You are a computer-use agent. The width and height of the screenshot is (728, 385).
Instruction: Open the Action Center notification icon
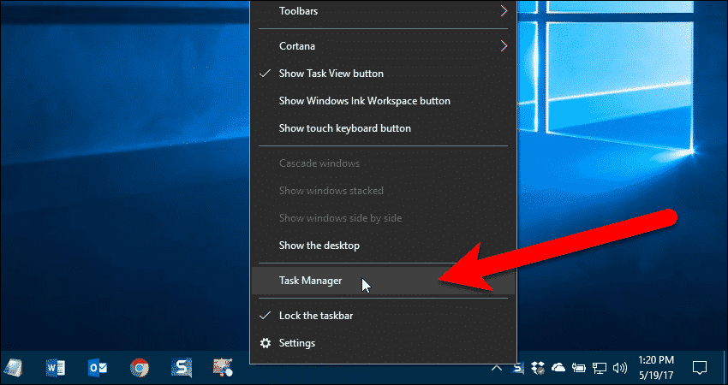pyautogui.click(x=699, y=368)
